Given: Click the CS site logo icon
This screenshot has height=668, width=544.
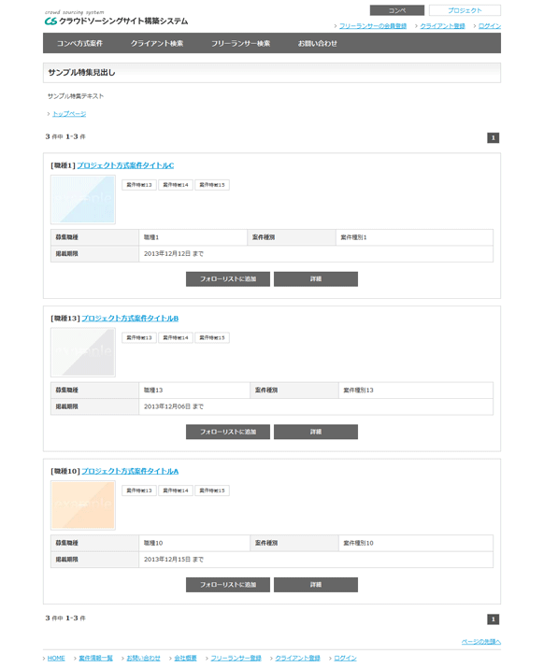Looking at the screenshot, I should (x=50, y=21).
